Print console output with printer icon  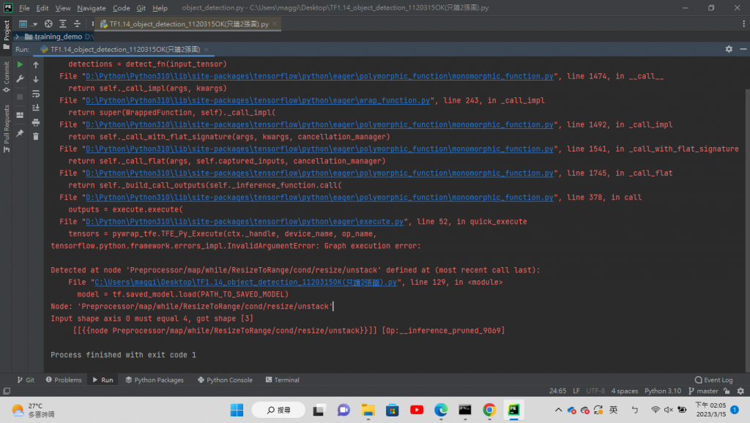[x=36, y=123]
